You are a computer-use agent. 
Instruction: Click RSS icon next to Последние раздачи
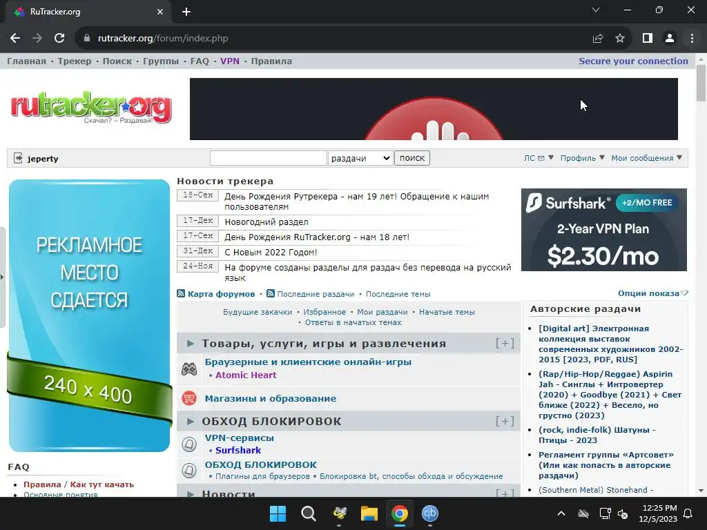[271, 293]
